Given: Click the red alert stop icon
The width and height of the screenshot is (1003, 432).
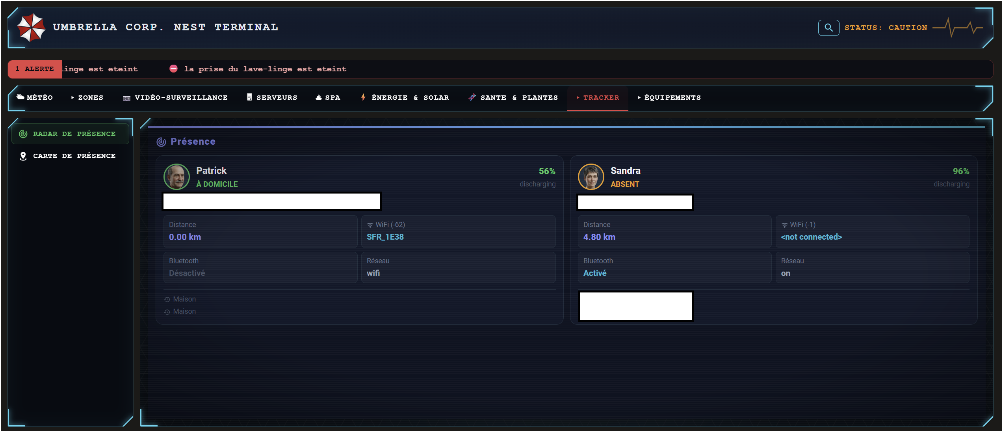Looking at the screenshot, I should (x=173, y=69).
